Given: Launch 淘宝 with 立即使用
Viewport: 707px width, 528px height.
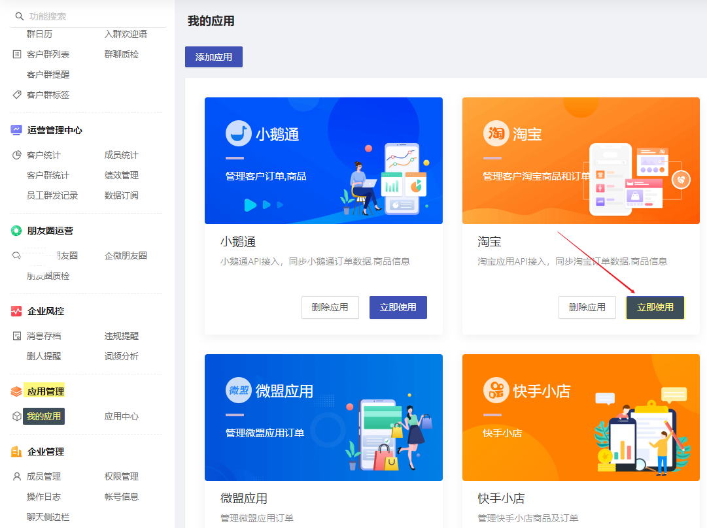Looking at the screenshot, I should [655, 307].
